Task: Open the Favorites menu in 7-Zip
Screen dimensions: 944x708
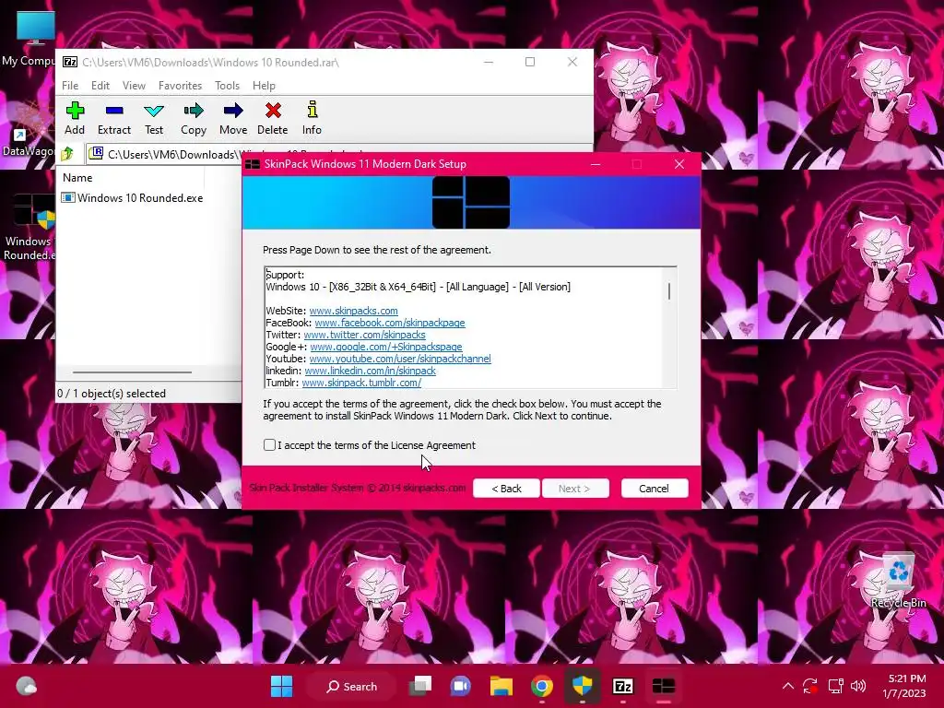Action: (180, 86)
